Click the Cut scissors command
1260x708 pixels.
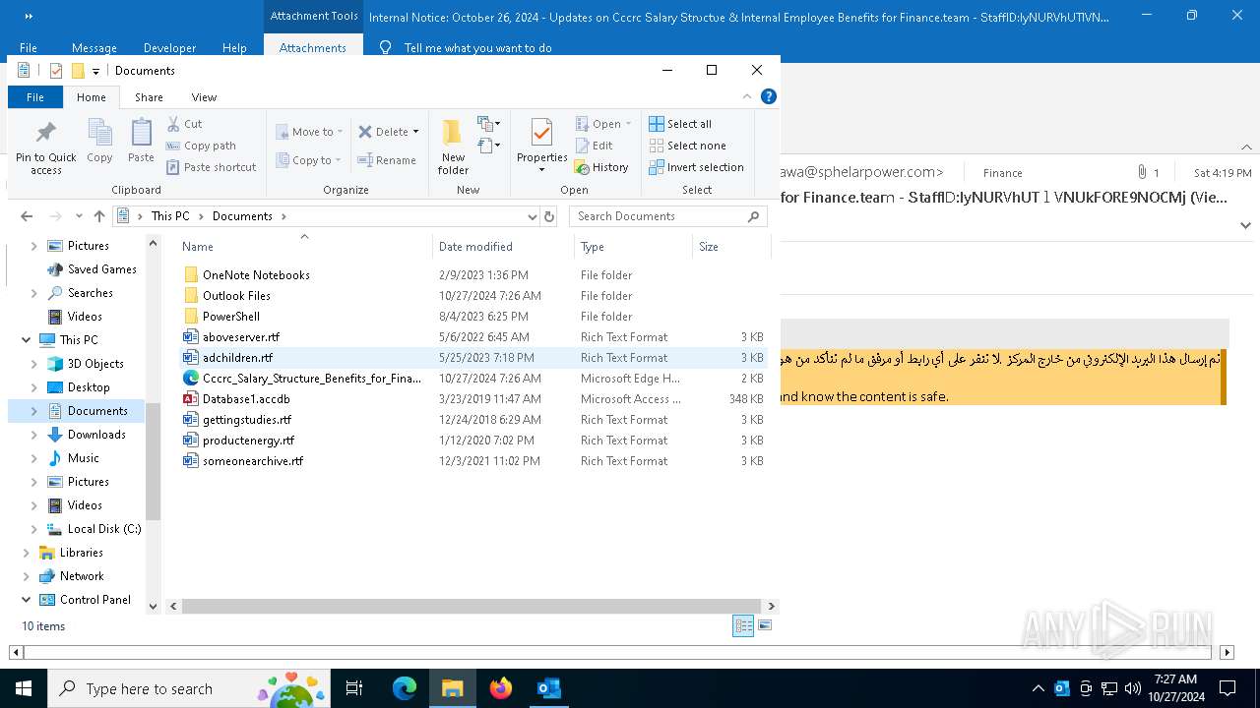[184, 124]
